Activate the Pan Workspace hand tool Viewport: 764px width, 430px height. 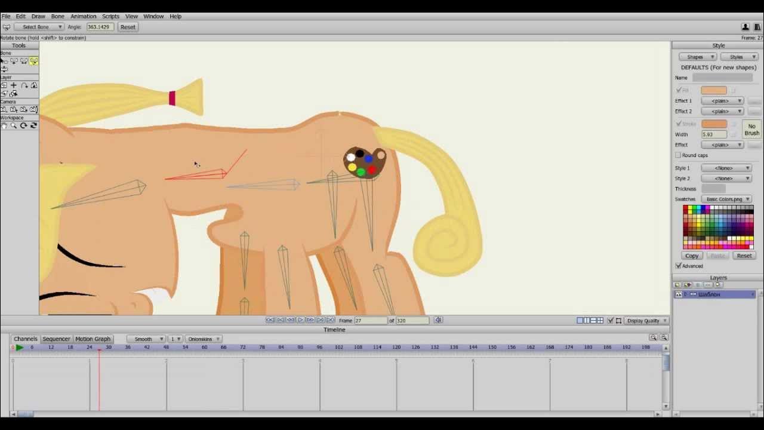4,125
